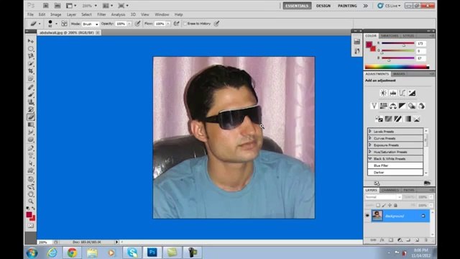Select the Custom Shape tool
The image size is (460, 259).
pos(31,171)
